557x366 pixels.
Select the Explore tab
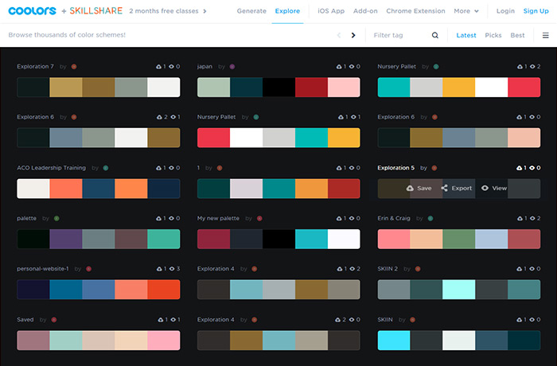pos(287,11)
